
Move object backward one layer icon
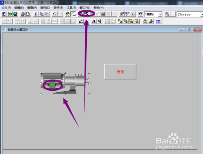click(137, 21)
